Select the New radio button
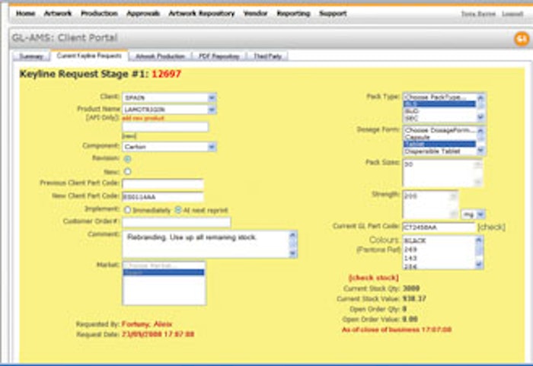Image resolution: width=533 pixels, height=366 pixels. [127, 172]
